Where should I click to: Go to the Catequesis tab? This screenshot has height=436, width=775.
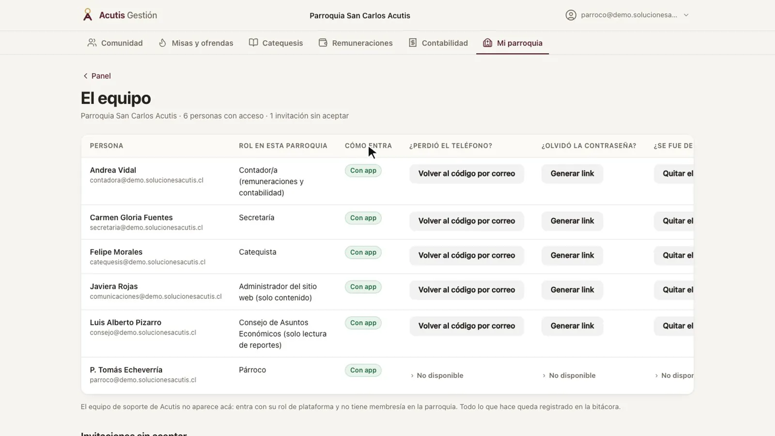[276, 43]
